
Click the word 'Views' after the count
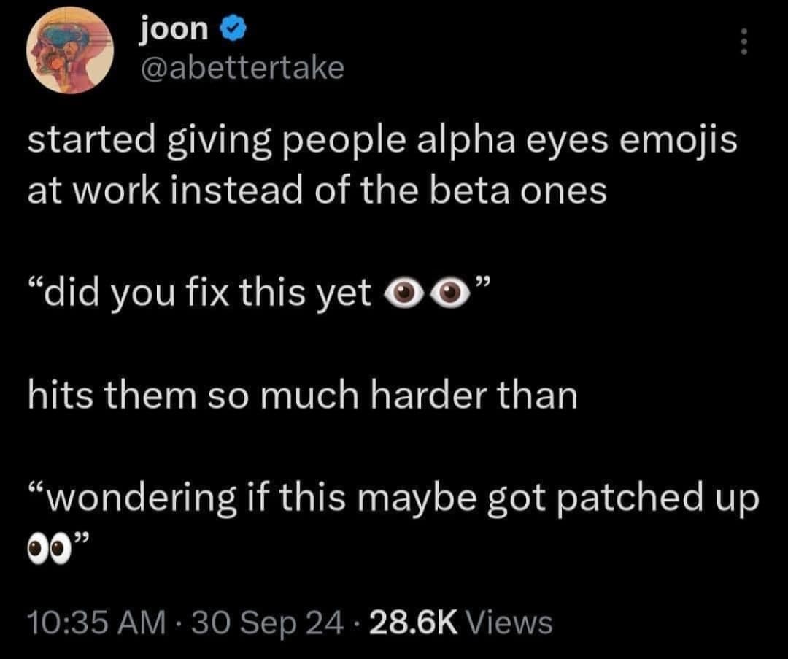(x=509, y=623)
